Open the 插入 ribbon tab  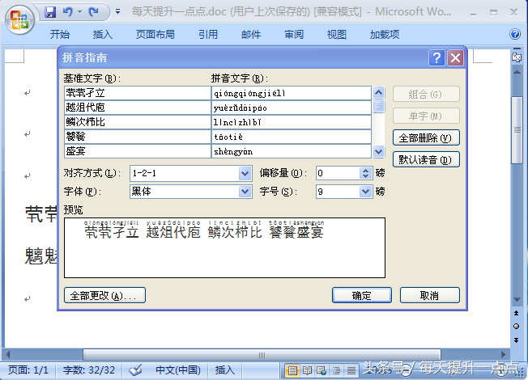tap(103, 34)
